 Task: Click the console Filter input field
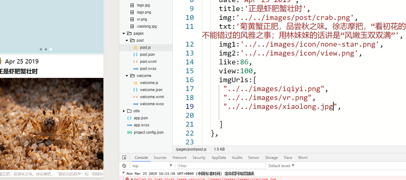click(221, 166)
